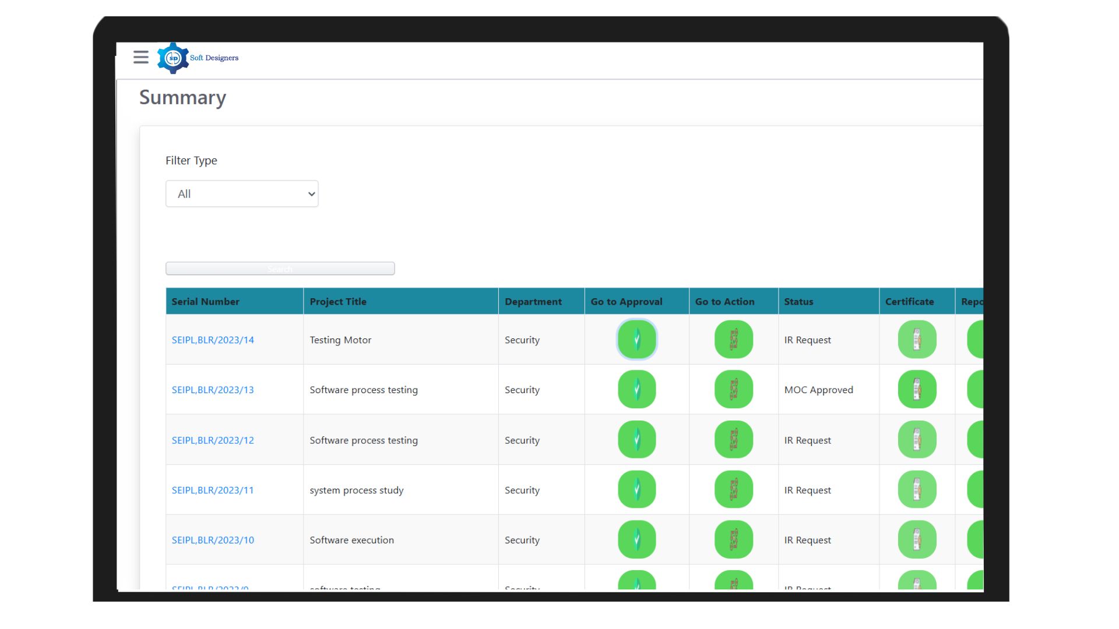Click the approval tick in the SEIPL,BLR/2023/11 row

636,490
